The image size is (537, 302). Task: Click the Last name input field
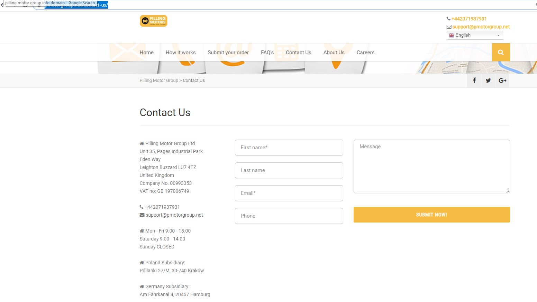(x=289, y=170)
